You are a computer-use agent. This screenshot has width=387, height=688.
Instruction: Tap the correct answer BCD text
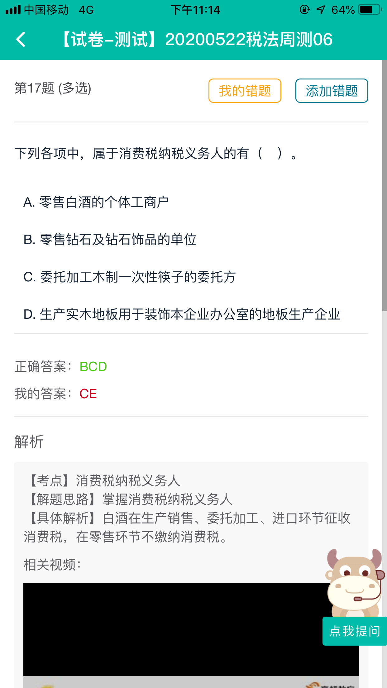pyautogui.click(x=93, y=367)
